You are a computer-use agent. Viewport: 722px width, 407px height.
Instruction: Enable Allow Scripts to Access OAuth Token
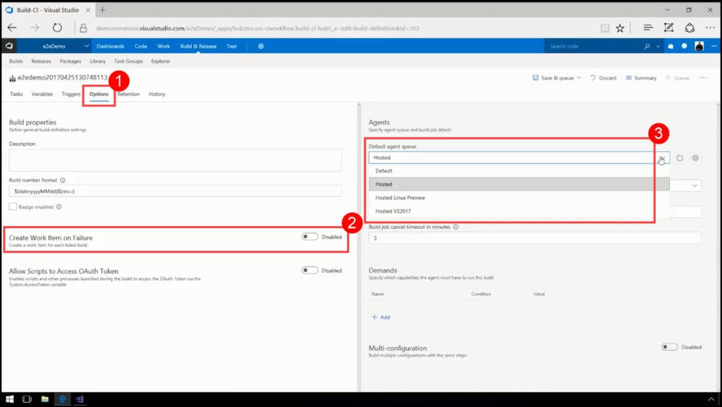[x=310, y=270]
